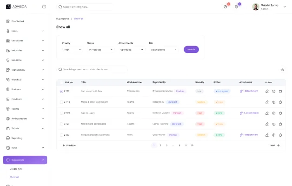Jump to page 10 in the pagination

192,145
